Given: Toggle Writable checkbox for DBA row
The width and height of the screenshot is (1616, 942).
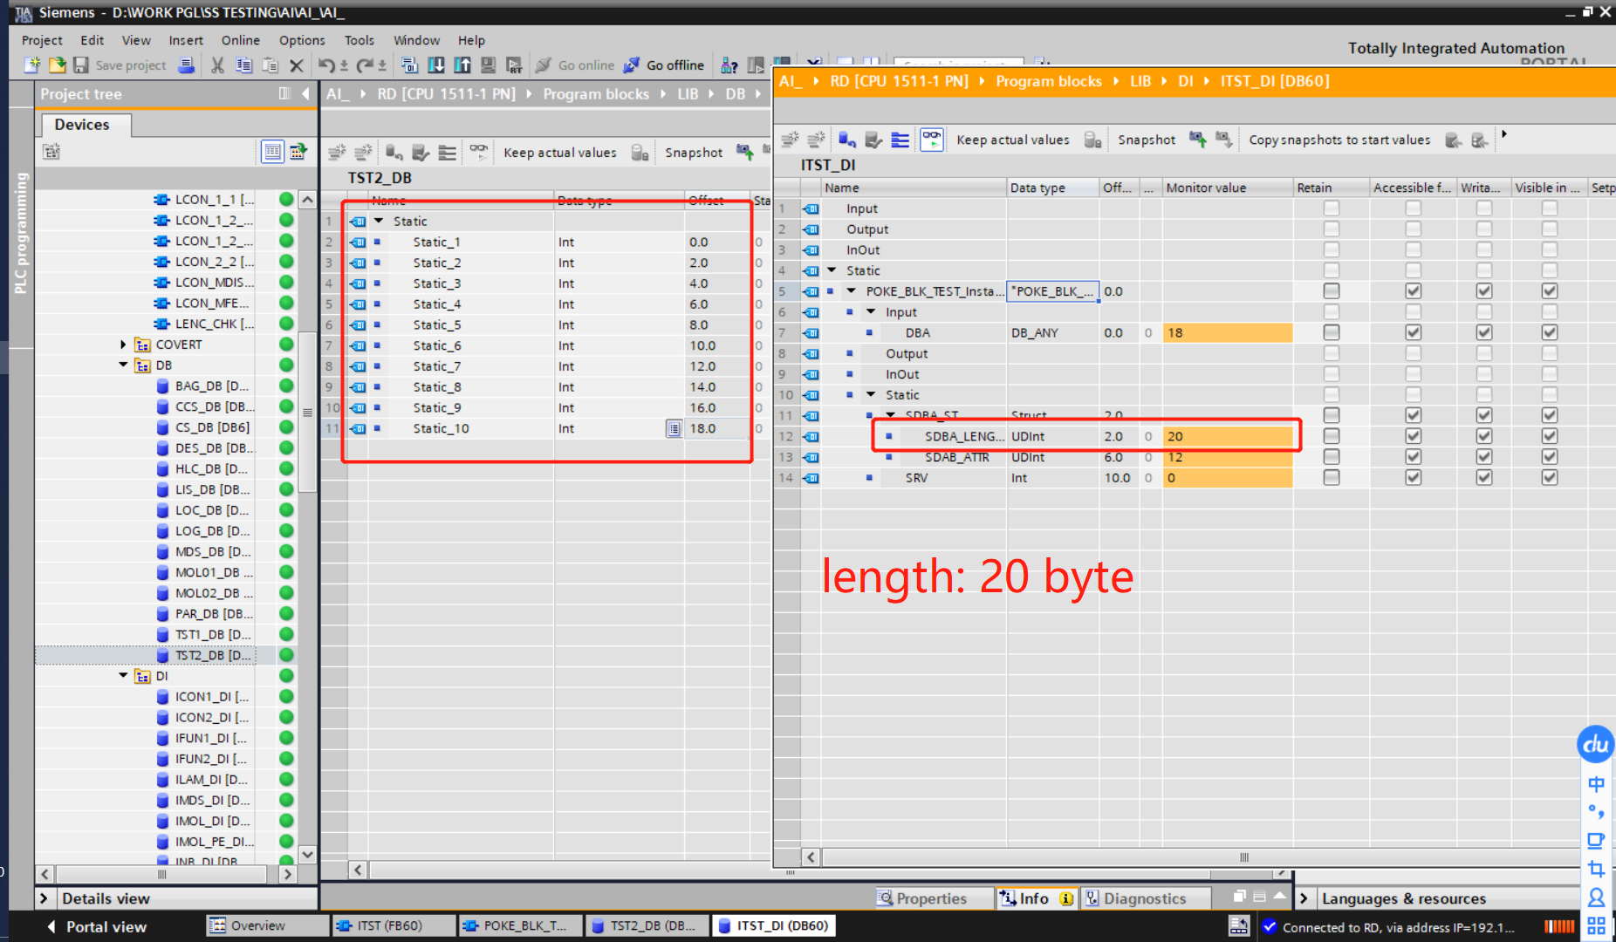Looking at the screenshot, I should (1483, 332).
